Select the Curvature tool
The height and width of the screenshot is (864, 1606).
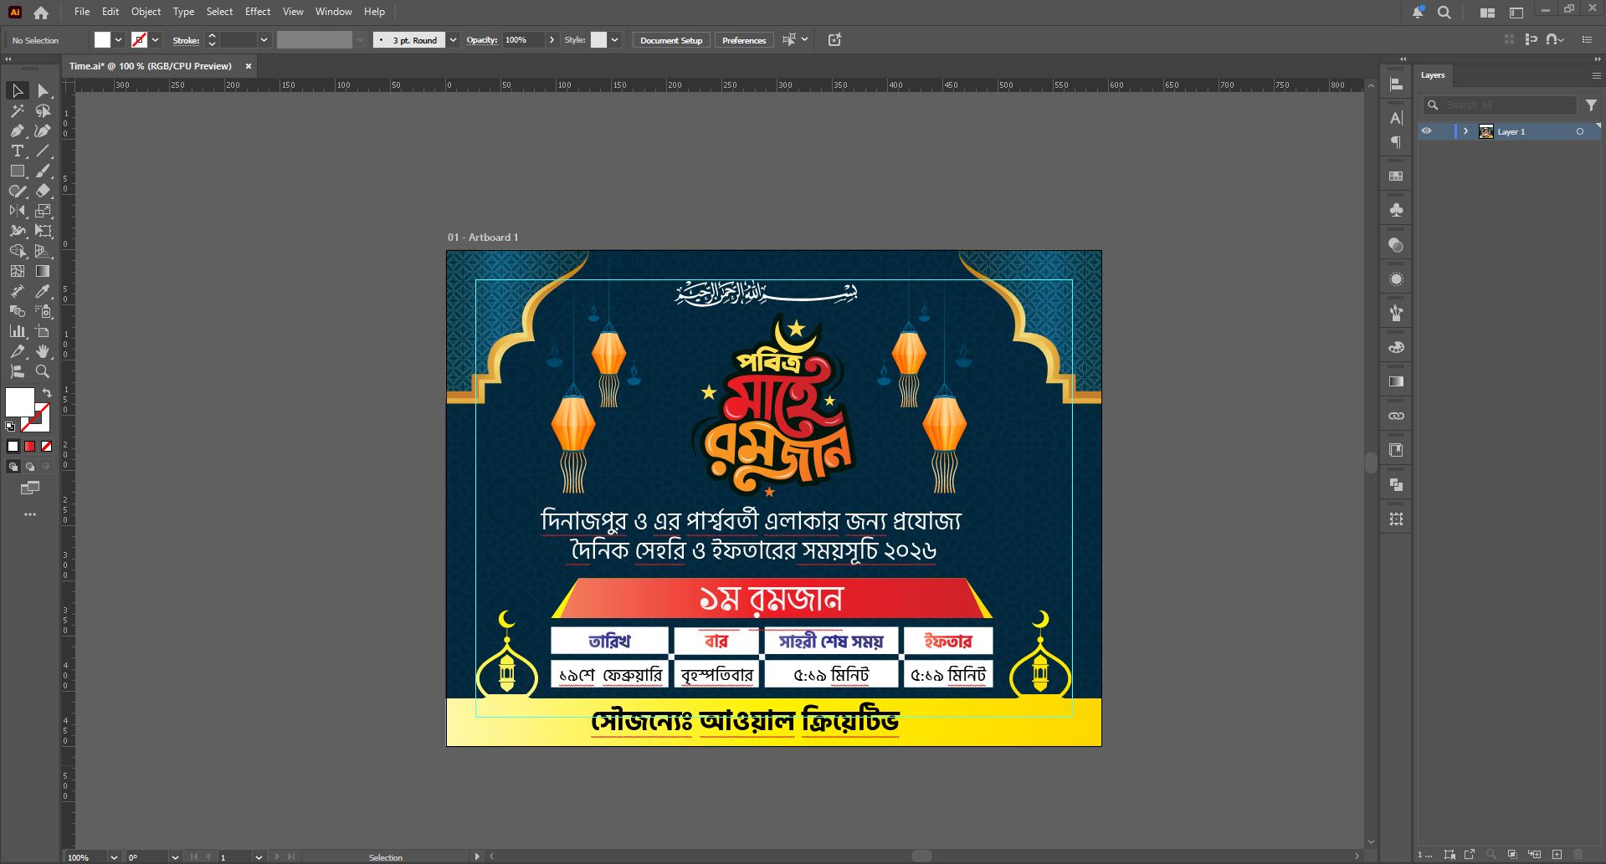coord(44,130)
